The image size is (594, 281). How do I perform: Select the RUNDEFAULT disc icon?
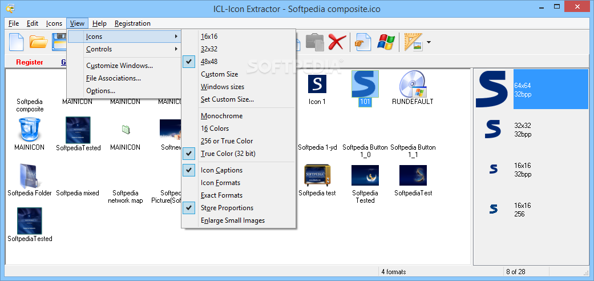pos(413,84)
